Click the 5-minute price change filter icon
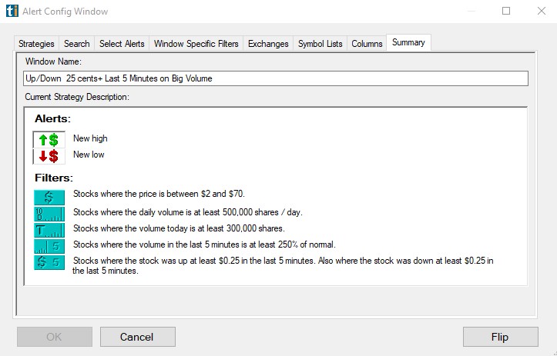This screenshot has width=557, height=356. coord(49,262)
